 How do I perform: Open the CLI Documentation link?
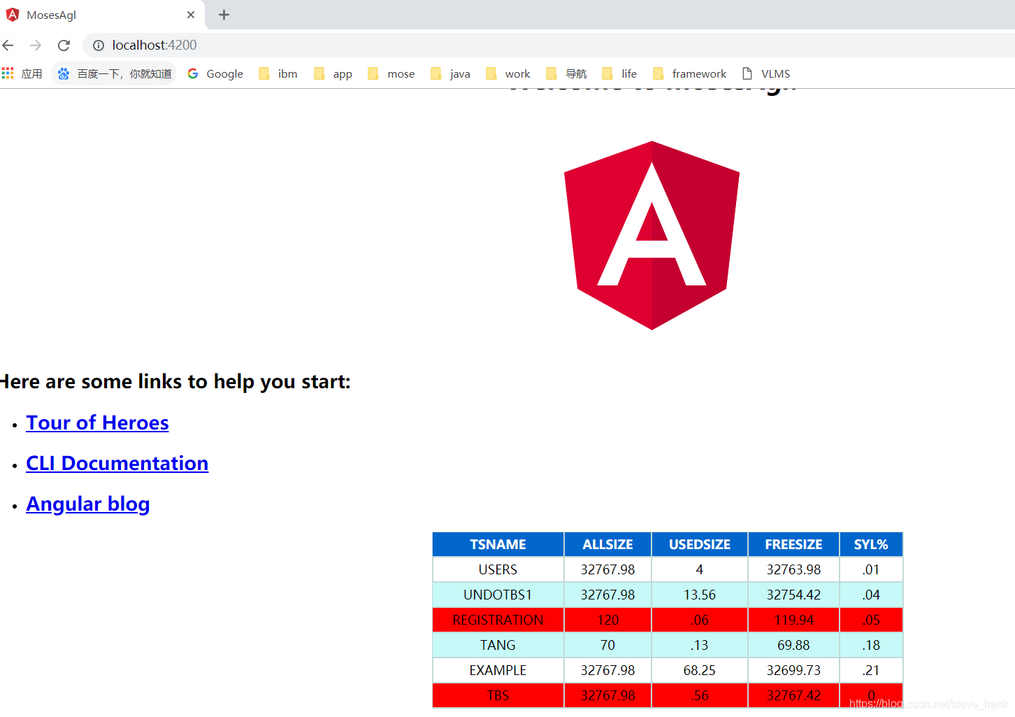point(117,463)
